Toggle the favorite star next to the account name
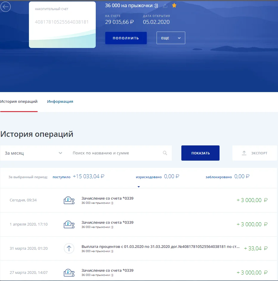The width and height of the screenshot is (278, 281). tap(174, 5)
